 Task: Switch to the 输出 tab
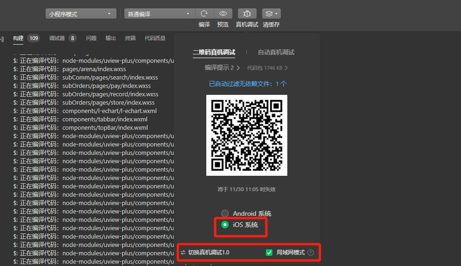click(x=110, y=38)
